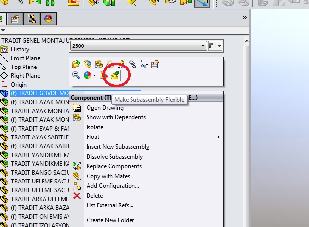Screen dimensions: 309x227
Task: Select Isolate in the context menu
Action: [x=95, y=127]
